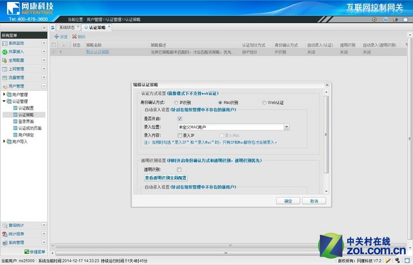Collapse the sidebar with the double-arrow icon
The width and height of the screenshot is (413, 265).
pos(44,28)
